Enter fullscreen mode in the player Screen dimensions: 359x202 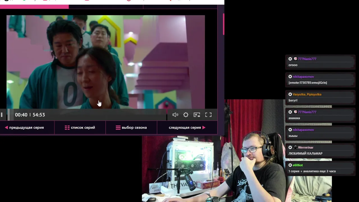[x=208, y=115]
